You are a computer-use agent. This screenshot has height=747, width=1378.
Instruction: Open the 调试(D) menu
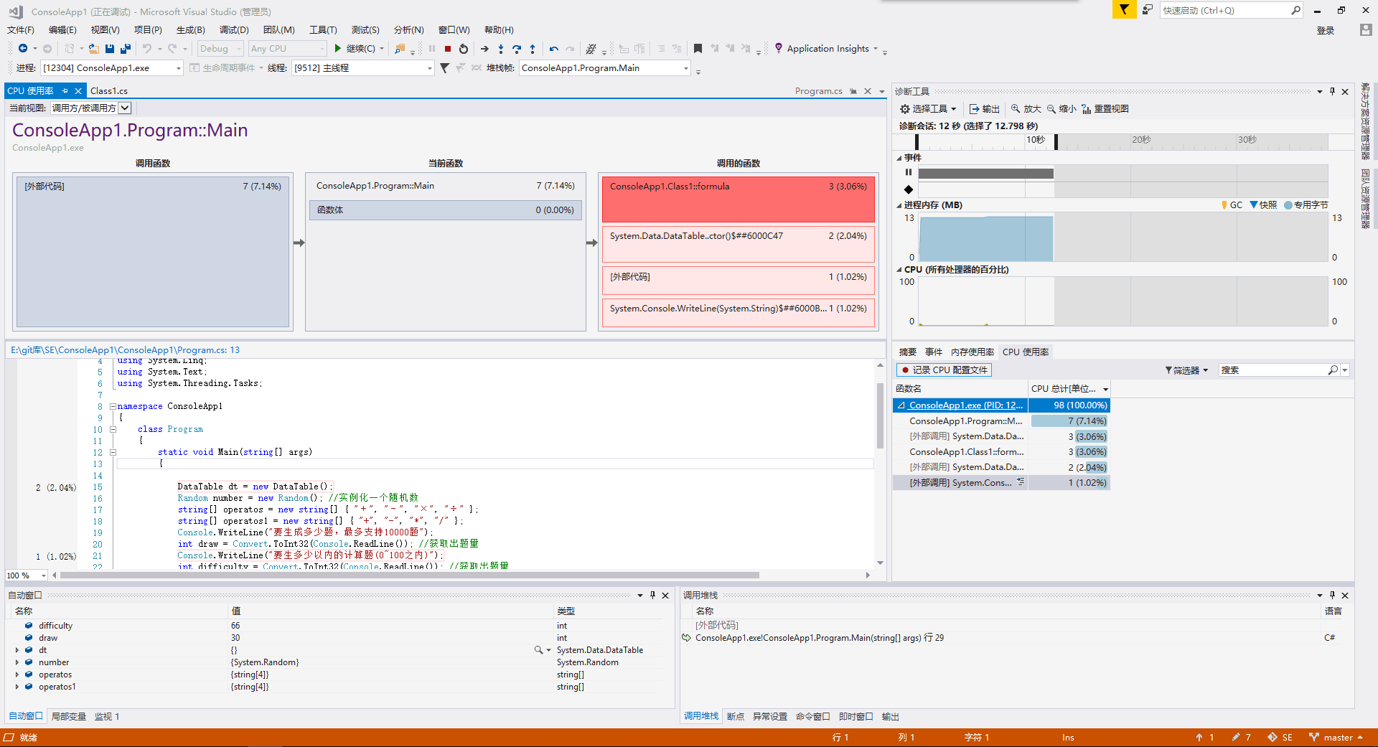click(234, 30)
